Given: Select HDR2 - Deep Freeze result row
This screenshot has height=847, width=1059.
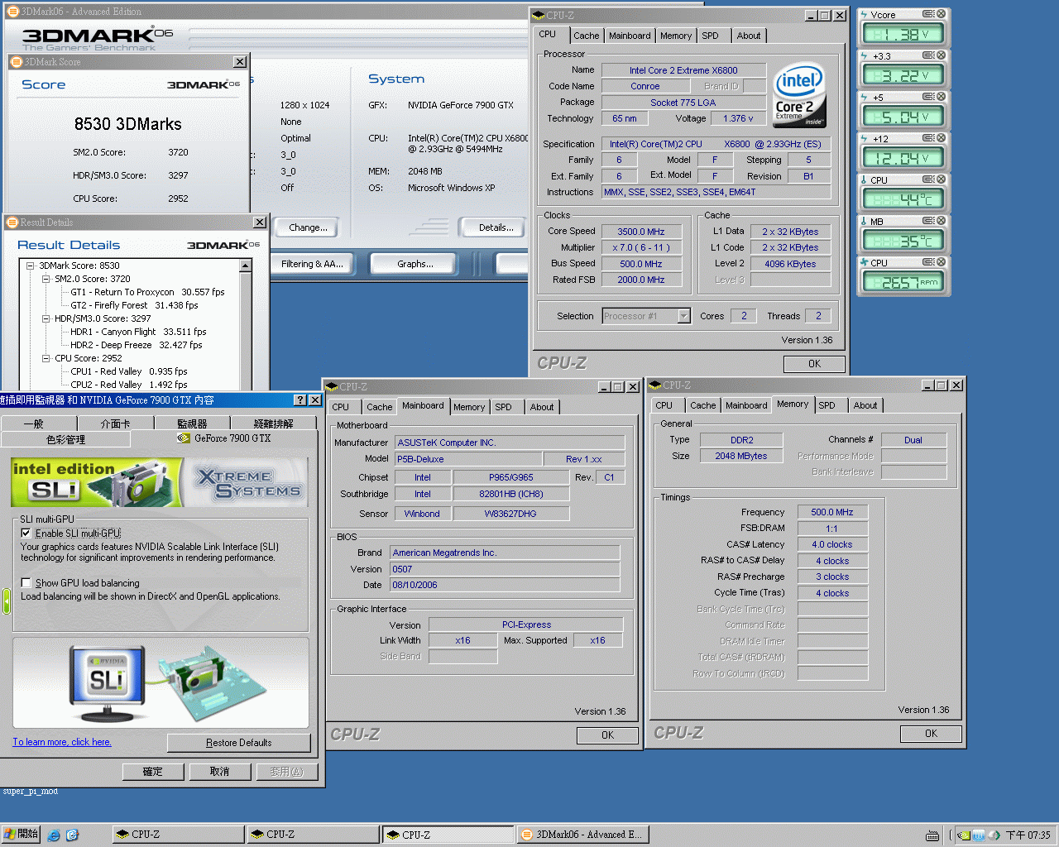Looking at the screenshot, I should 136,345.
